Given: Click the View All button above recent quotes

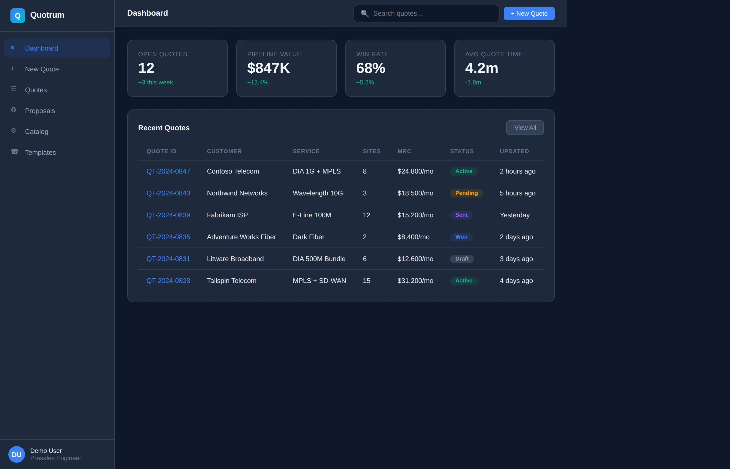Looking at the screenshot, I should click(x=524, y=128).
